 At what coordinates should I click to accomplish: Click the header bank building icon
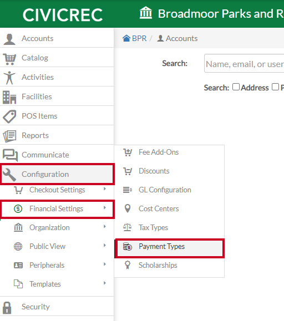(146, 13)
